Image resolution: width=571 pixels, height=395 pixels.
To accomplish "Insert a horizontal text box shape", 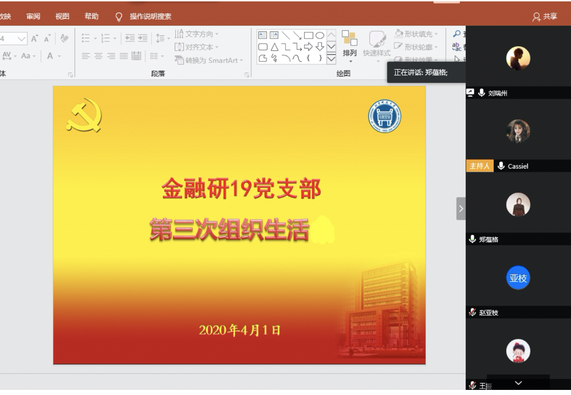I will pos(262,36).
